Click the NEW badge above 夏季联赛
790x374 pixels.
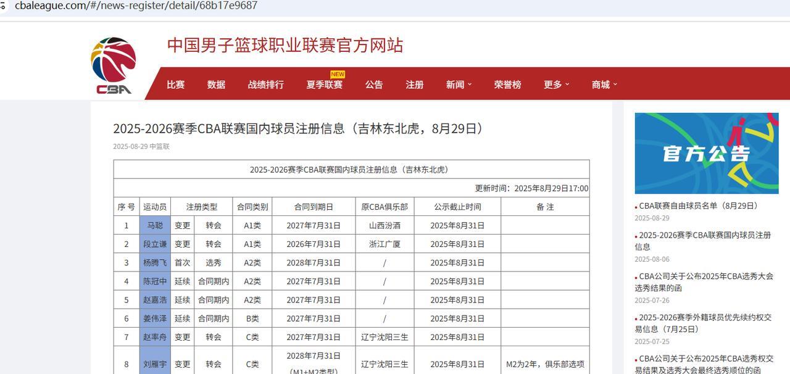[338, 75]
